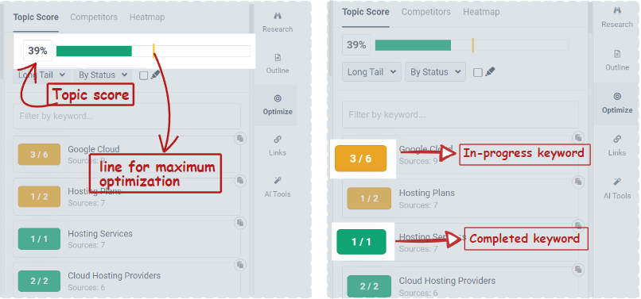Switch to Topic Score tab in left panel
Screen dimensions: 641x299
pos(36,17)
